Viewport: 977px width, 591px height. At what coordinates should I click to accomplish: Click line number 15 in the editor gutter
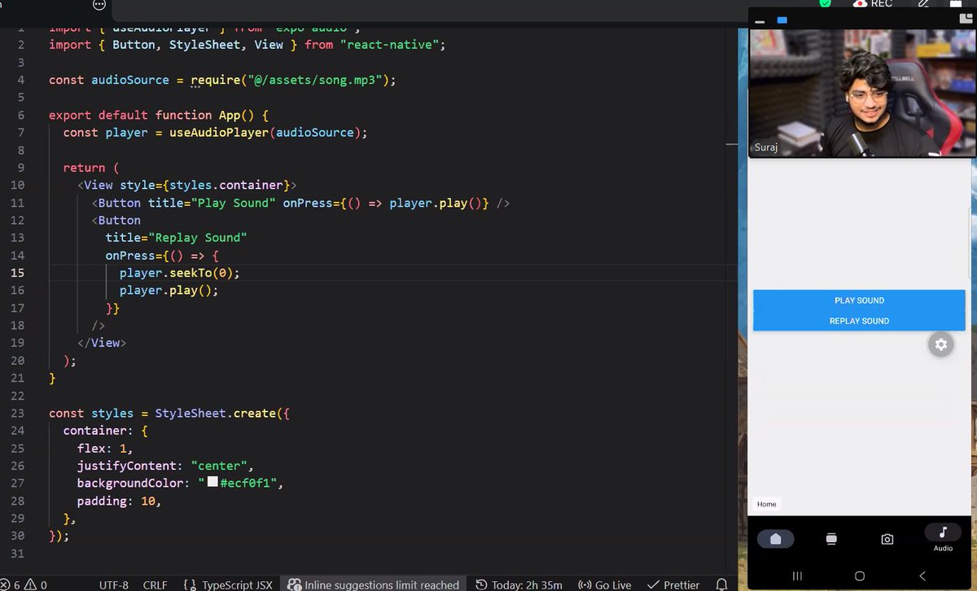[18, 273]
